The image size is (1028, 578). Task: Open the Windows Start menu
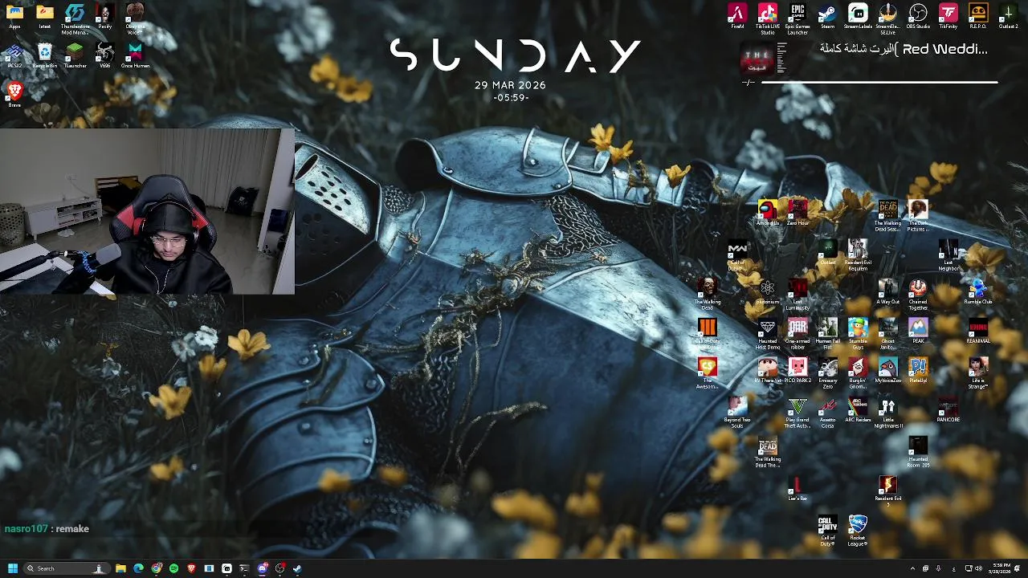tap(12, 568)
